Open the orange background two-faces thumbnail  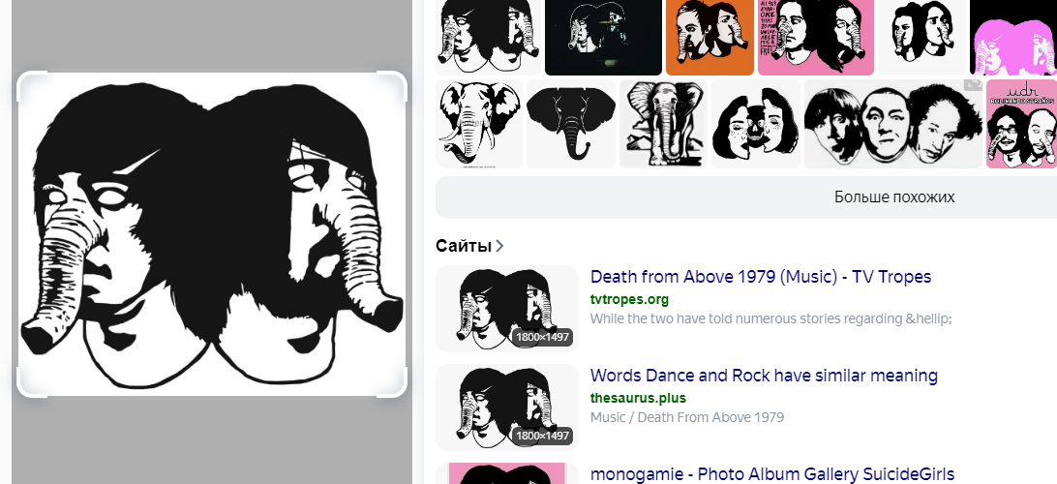710,38
